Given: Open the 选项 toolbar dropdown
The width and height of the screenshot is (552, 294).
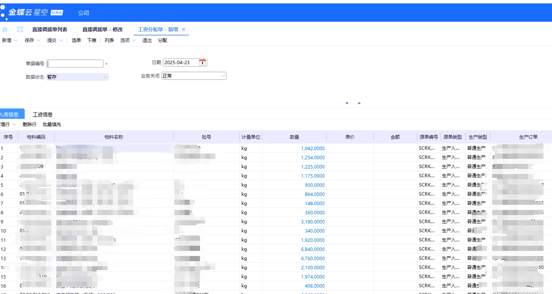Looking at the screenshot, I should pos(134,41).
